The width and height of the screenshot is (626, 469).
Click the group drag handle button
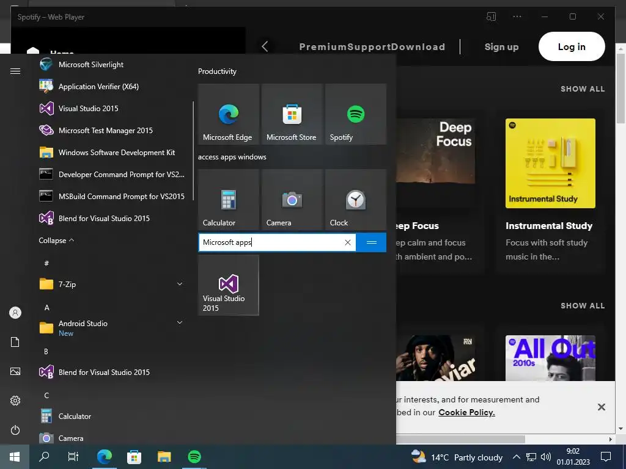pyautogui.click(x=371, y=242)
